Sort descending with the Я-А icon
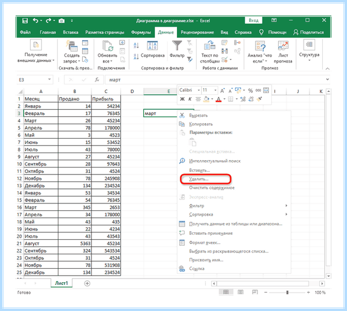Viewport: 347px width, 311px height. (136, 57)
